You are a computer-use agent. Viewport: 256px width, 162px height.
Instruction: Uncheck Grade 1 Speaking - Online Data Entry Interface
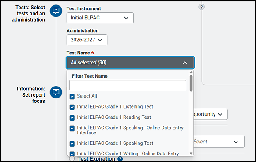(72, 128)
